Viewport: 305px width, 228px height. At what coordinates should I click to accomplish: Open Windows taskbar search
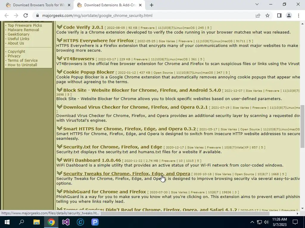pos(21,222)
